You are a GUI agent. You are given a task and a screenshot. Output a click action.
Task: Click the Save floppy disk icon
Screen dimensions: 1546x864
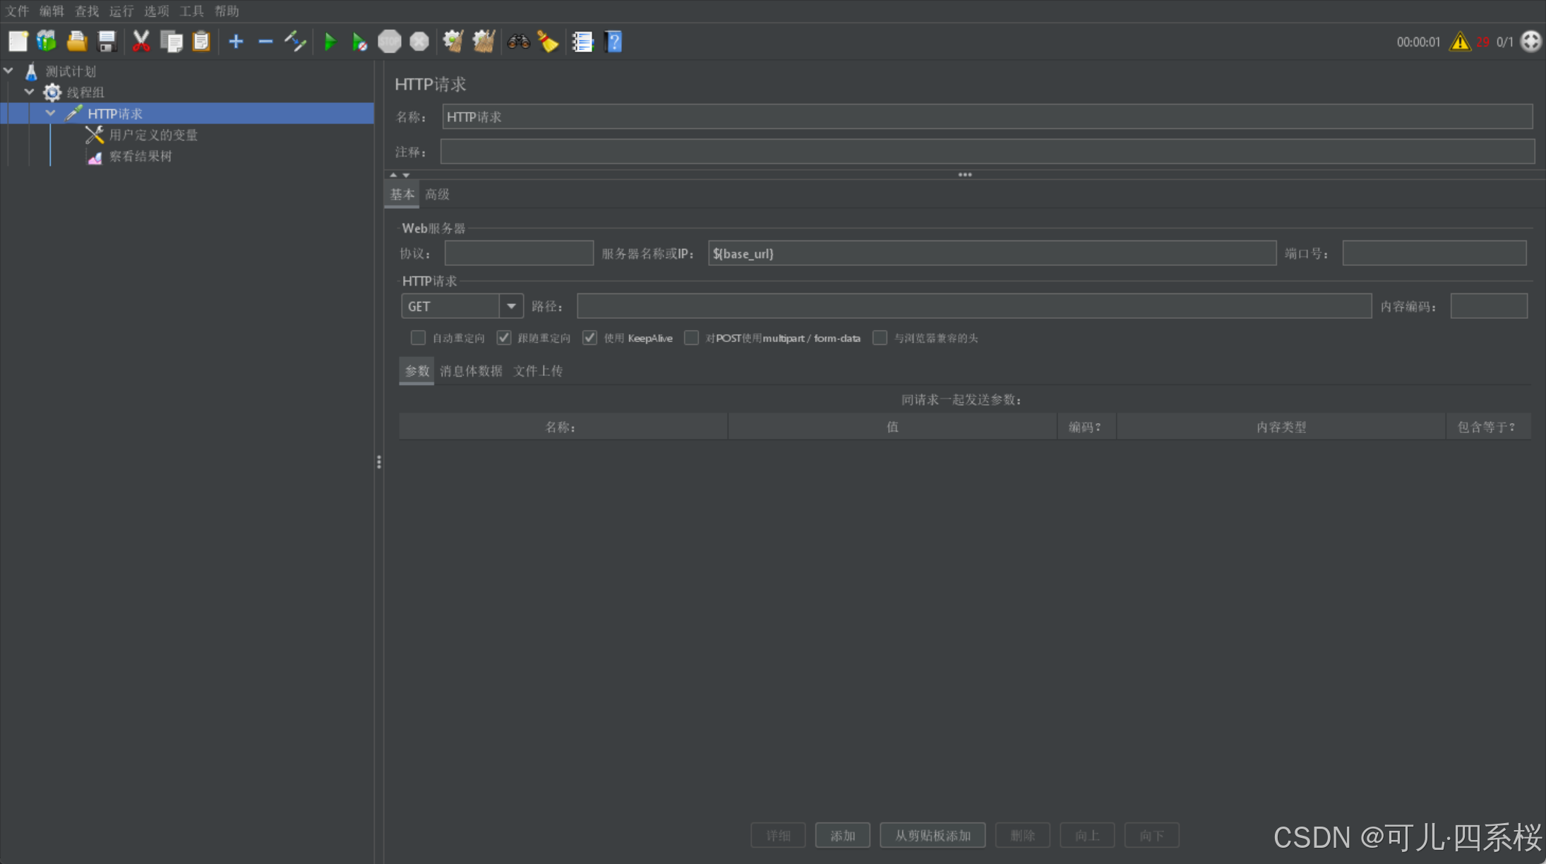tap(107, 42)
